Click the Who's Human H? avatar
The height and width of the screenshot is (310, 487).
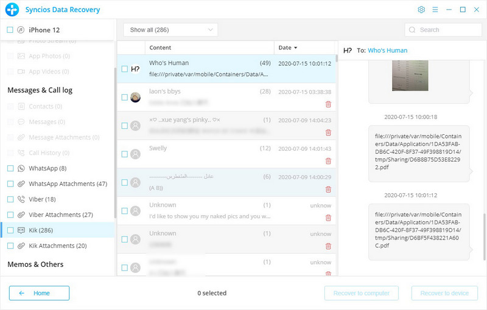coord(135,69)
